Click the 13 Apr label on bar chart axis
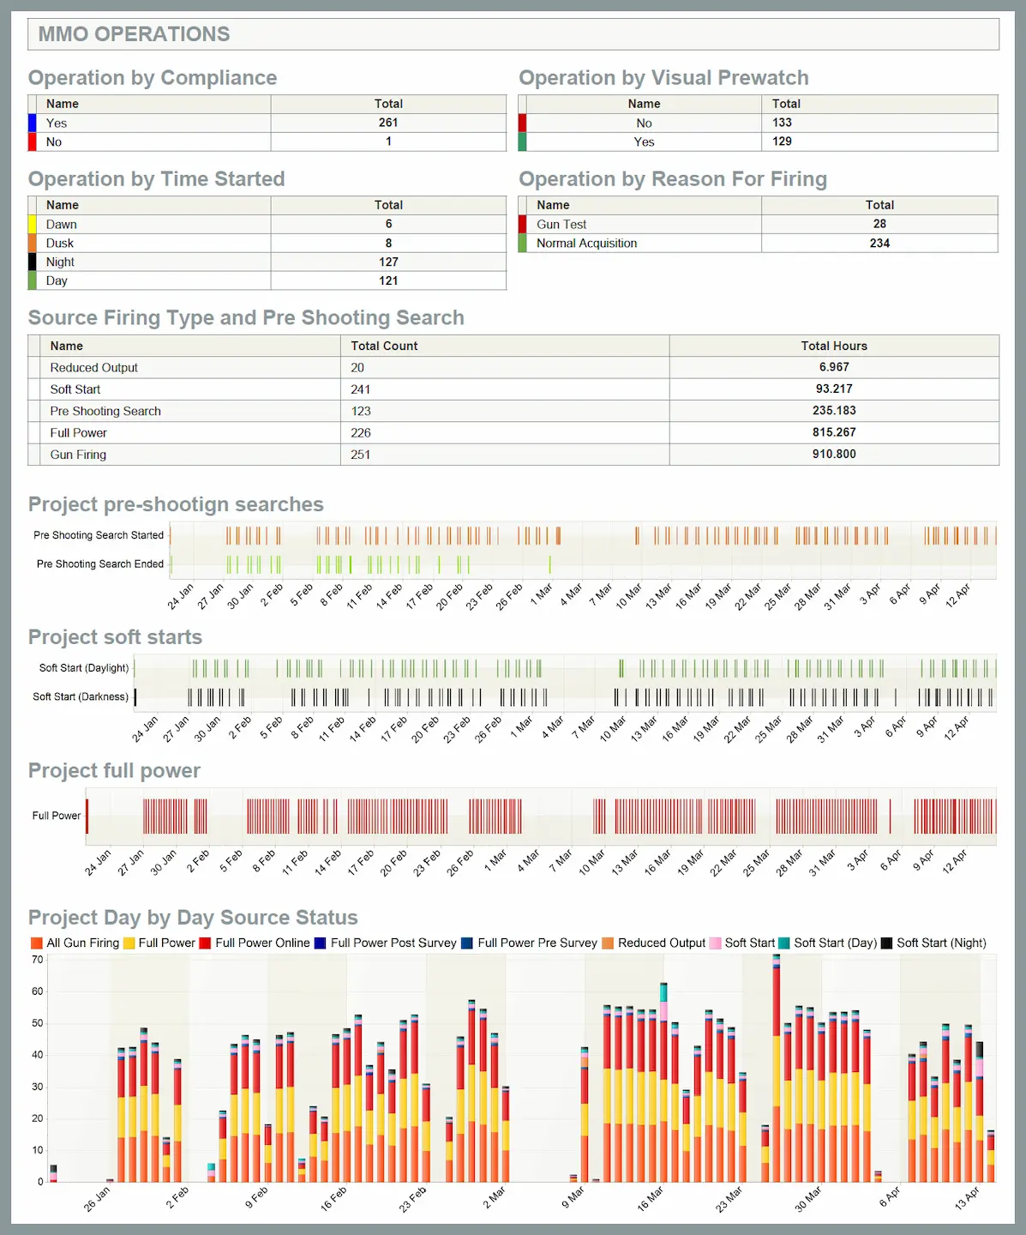The width and height of the screenshot is (1026, 1235). [967, 1199]
